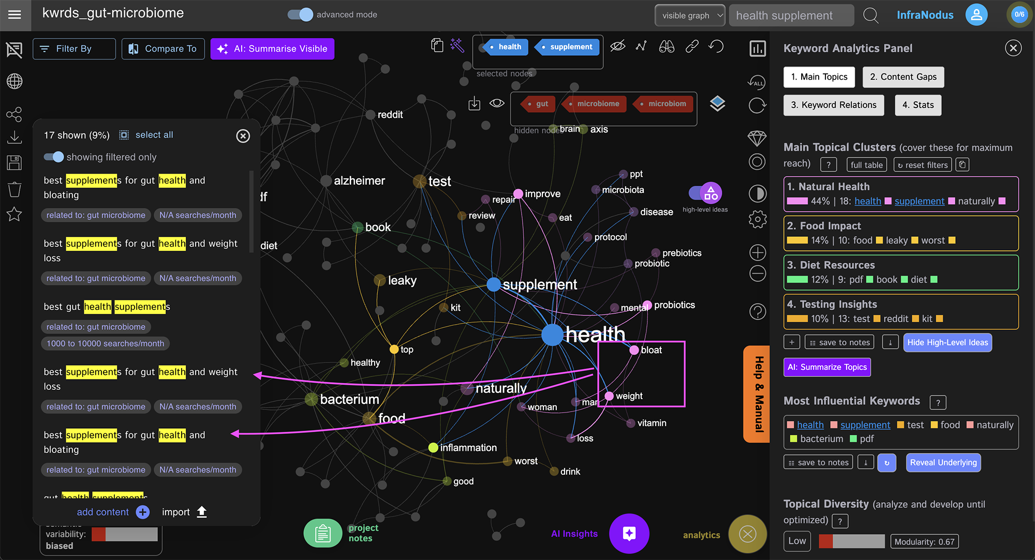Click the AI magic wand icon
1035x560 pixels.
[x=457, y=46]
